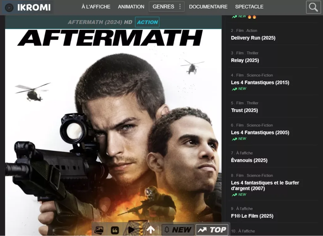Toggle the NEW bell list

click(178, 230)
